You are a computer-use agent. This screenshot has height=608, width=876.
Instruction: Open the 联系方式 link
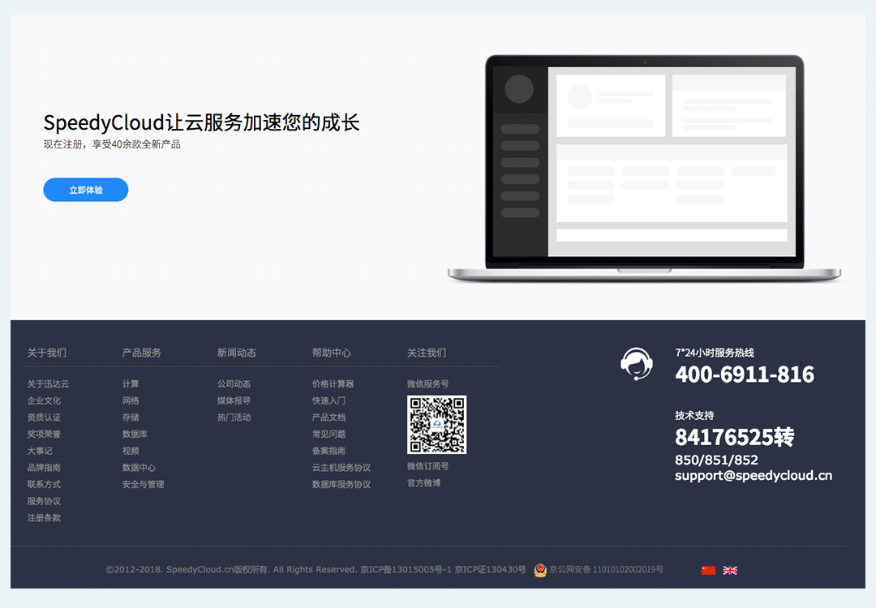pos(44,485)
